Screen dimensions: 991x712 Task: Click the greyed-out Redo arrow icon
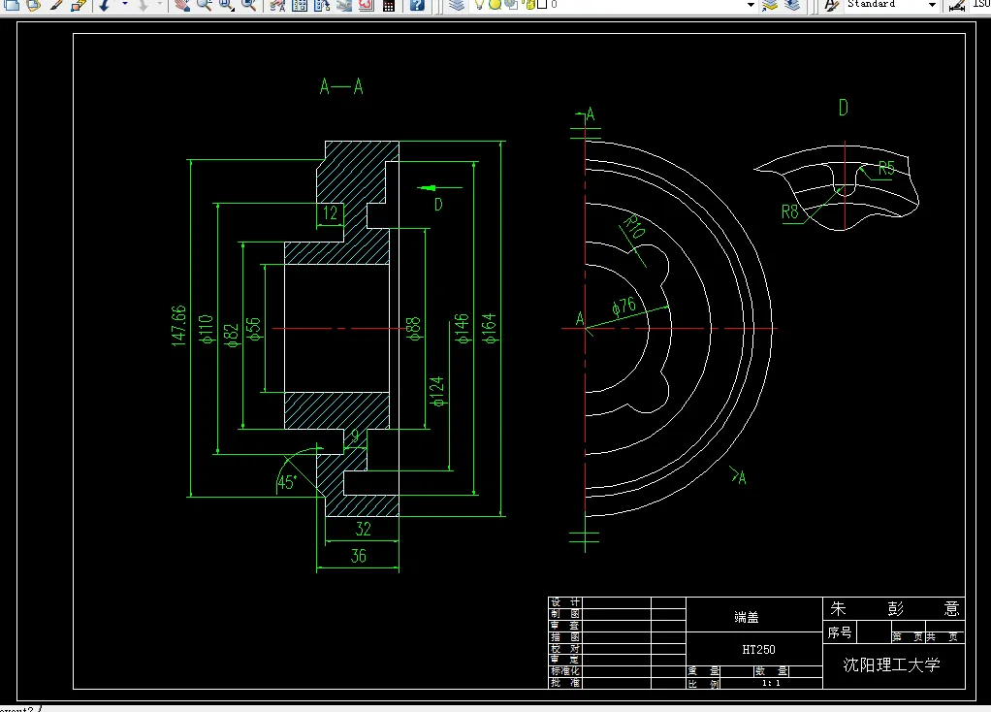tap(144, 5)
